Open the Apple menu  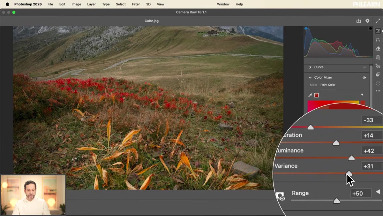pos(7,4)
